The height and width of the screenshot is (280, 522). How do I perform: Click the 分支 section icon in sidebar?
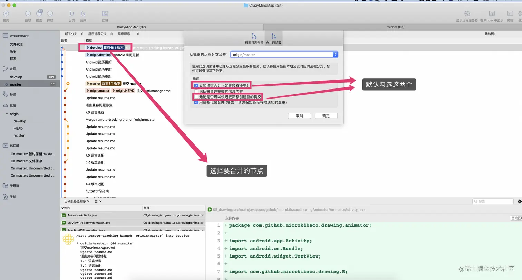point(5,68)
